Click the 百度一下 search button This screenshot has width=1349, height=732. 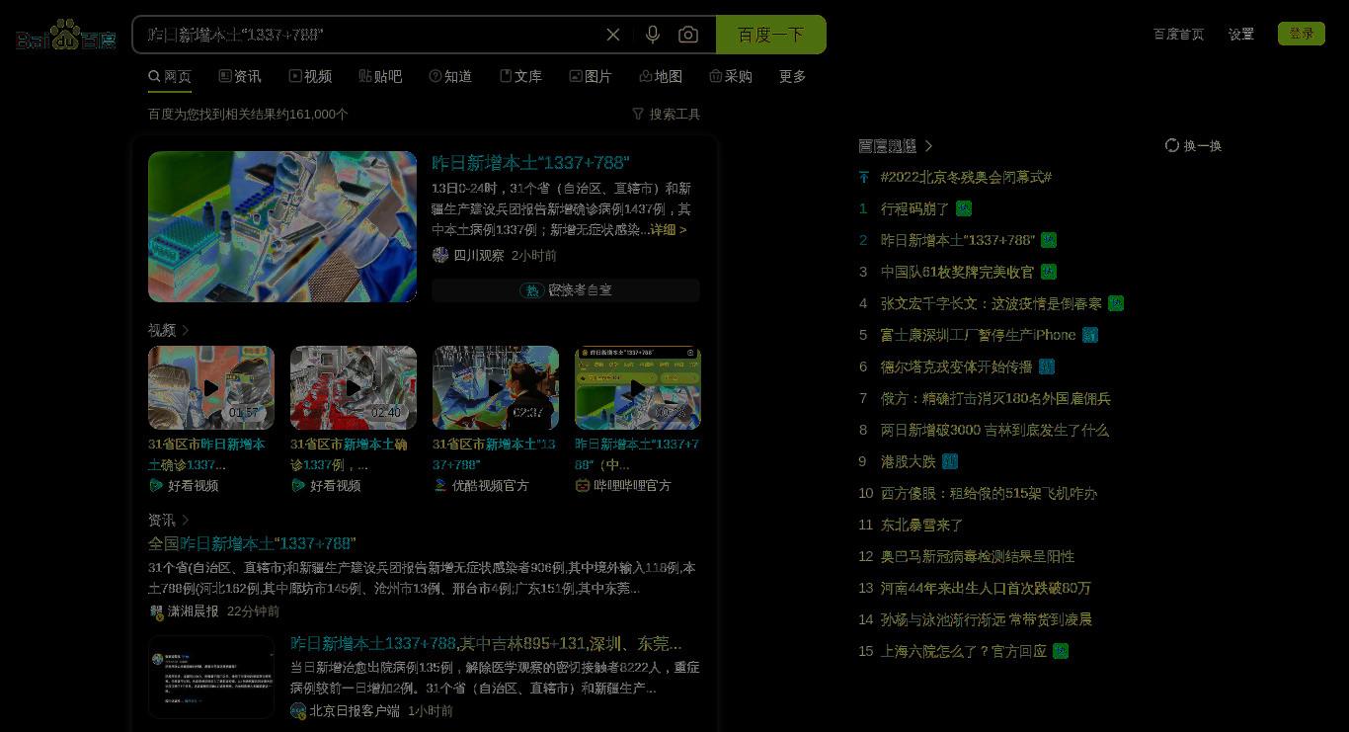click(771, 35)
